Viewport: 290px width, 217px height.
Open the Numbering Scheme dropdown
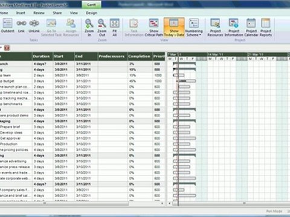click(x=194, y=28)
